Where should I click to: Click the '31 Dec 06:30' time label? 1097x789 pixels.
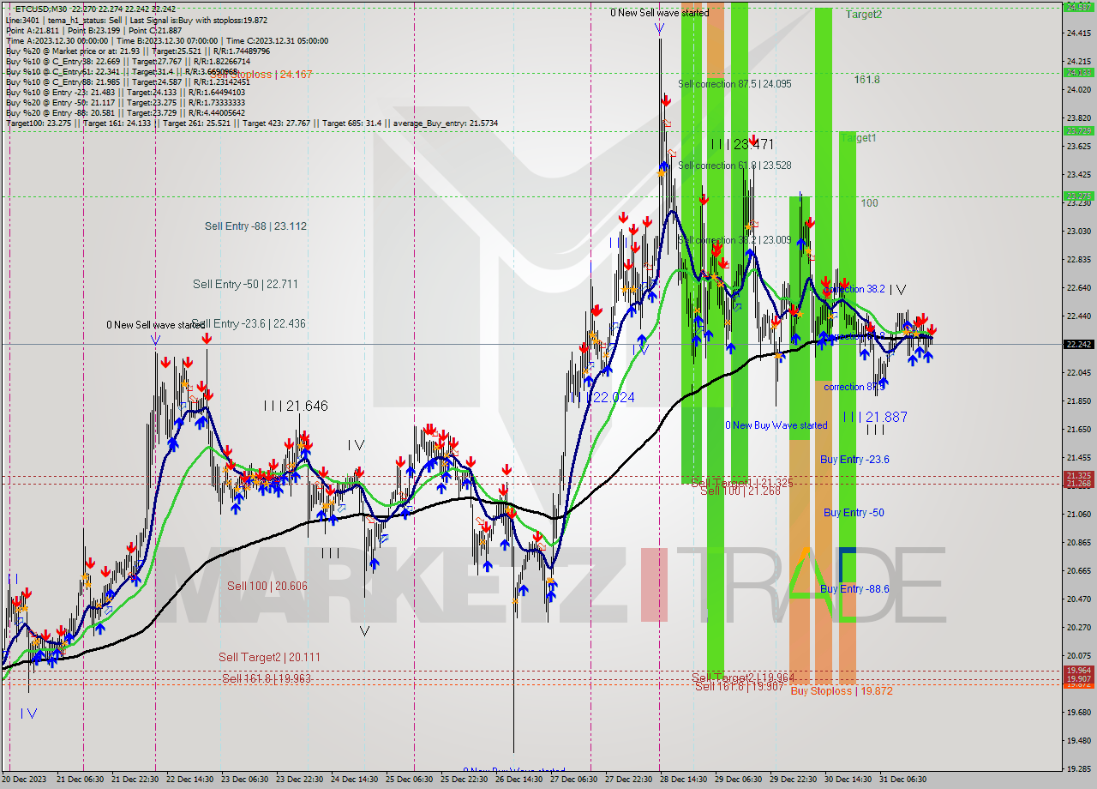click(902, 780)
